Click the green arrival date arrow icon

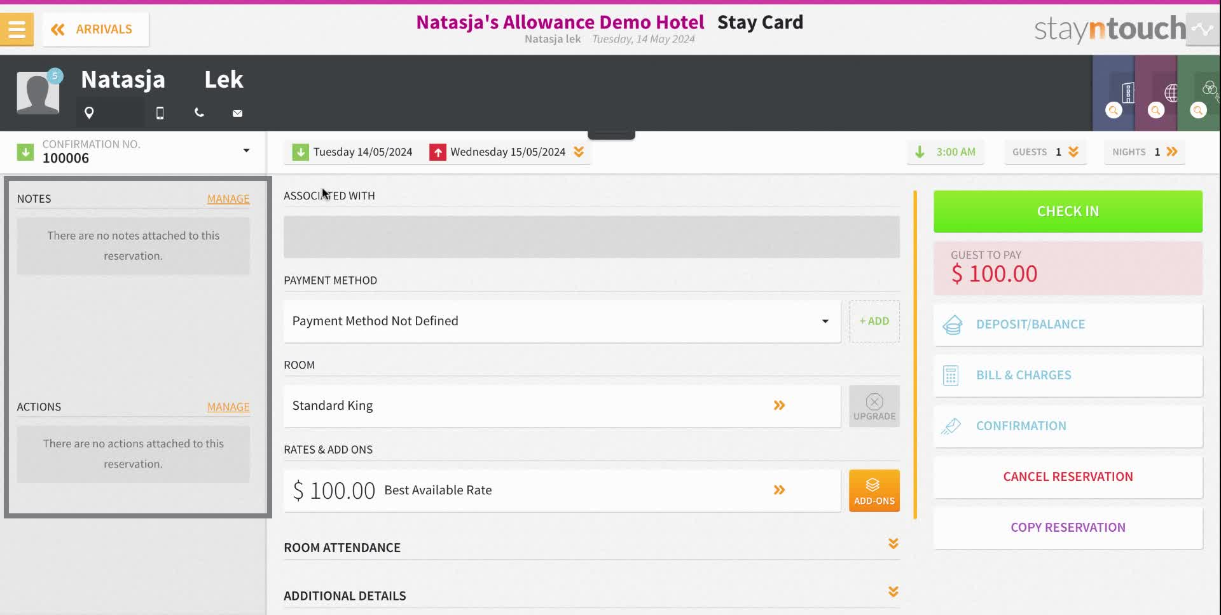point(300,152)
